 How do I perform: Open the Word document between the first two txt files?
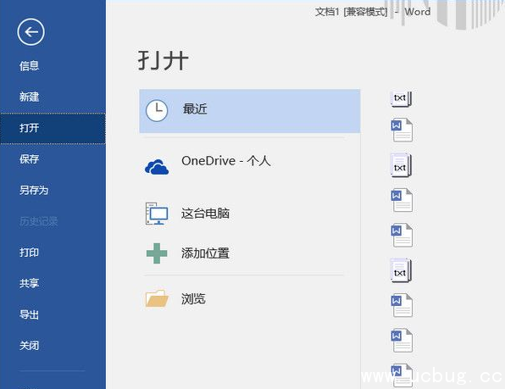pyautogui.click(x=402, y=131)
